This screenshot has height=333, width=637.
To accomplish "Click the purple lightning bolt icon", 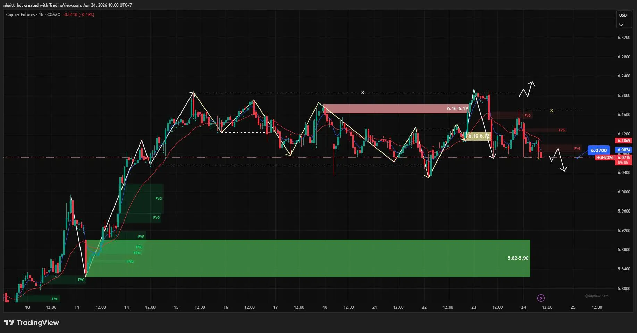I will pyautogui.click(x=540, y=298).
